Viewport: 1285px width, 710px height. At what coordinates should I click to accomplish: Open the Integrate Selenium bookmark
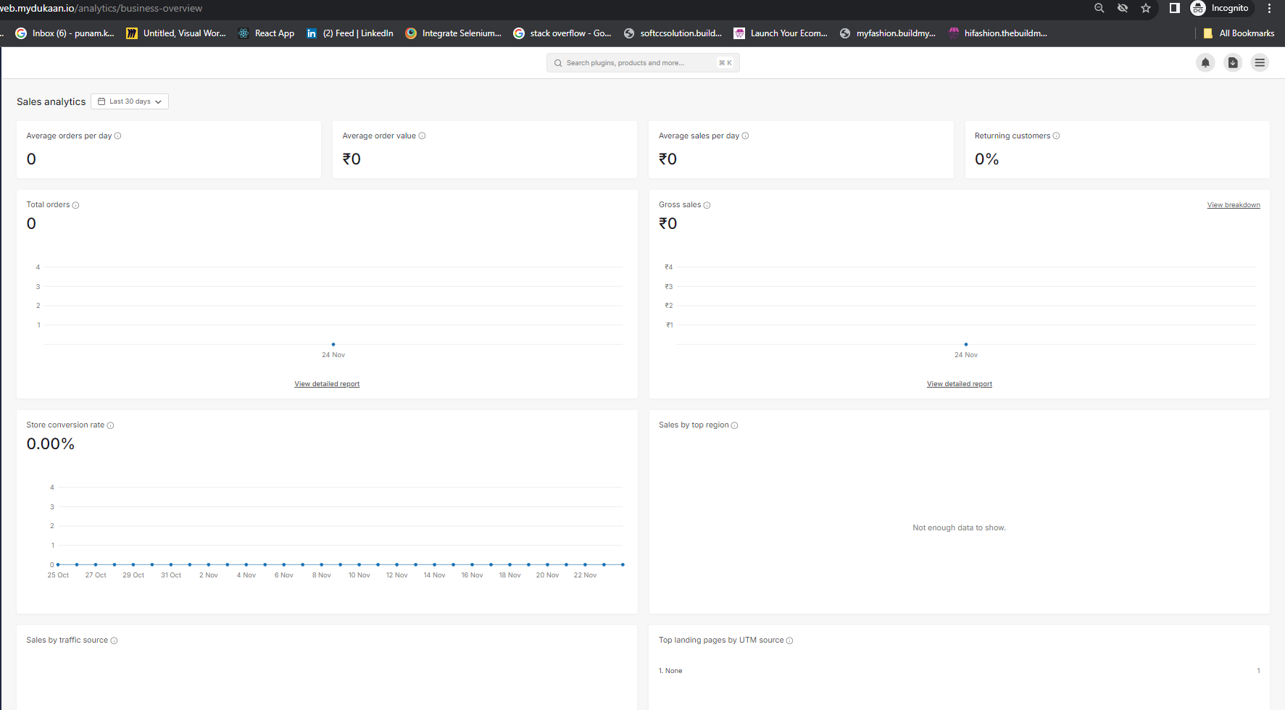(x=454, y=33)
